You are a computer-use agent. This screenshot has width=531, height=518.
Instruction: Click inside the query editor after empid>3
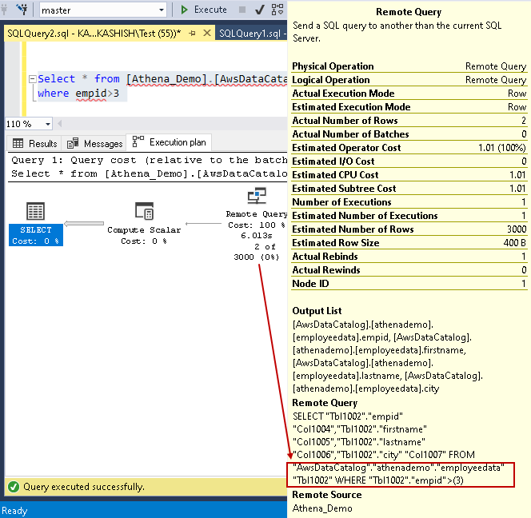coord(122,93)
